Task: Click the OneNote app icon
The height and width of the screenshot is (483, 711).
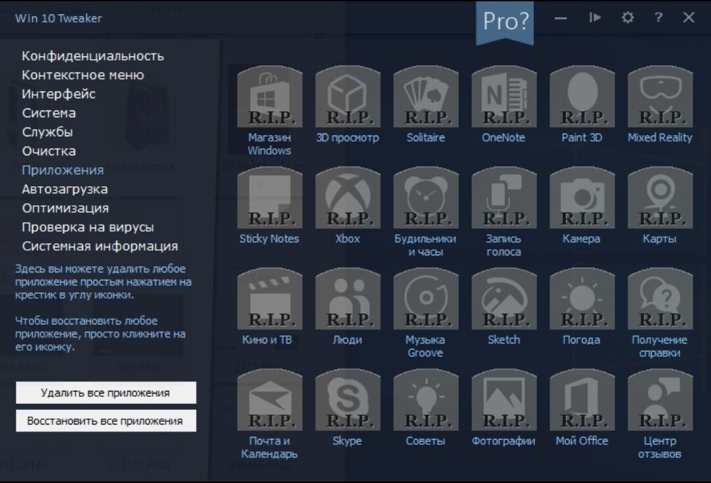Action: coord(504,97)
